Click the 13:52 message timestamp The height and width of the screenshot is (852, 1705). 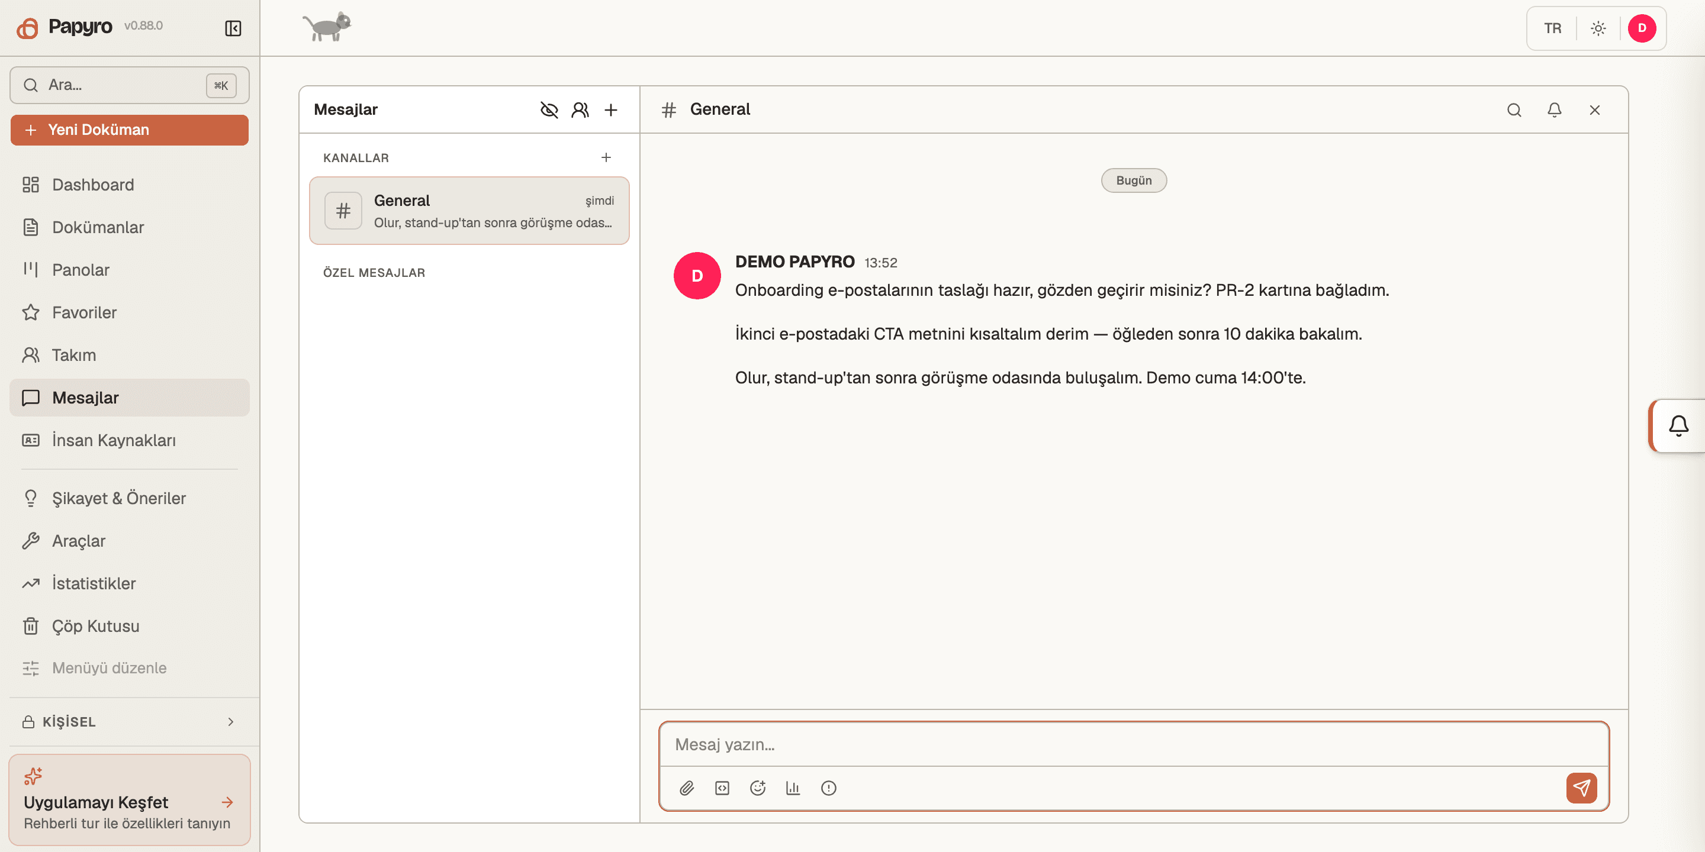pos(880,263)
